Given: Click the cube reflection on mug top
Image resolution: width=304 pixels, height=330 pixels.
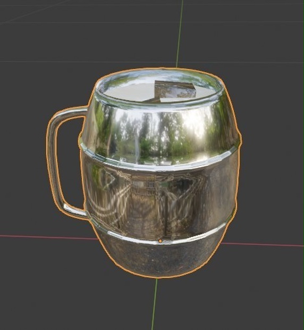Looking at the screenshot, I should pyautogui.click(x=175, y=90).
